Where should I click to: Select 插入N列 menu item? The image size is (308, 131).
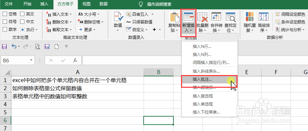point(209,55)
